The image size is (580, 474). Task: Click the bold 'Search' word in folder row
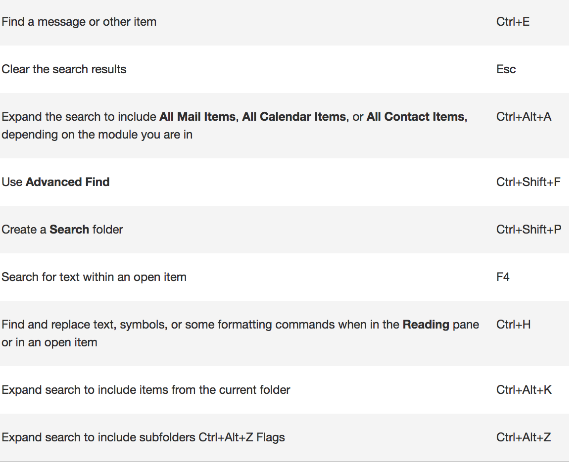(69, 230)
